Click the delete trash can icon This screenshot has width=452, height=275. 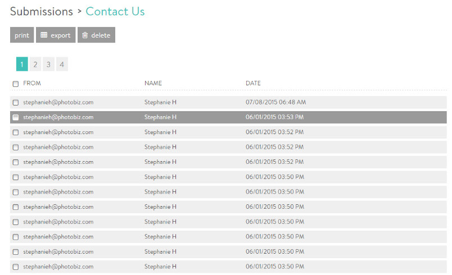85,35
